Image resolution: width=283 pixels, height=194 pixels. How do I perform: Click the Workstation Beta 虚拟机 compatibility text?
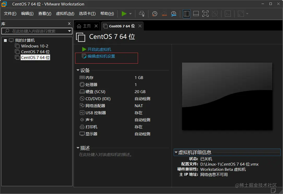pos(223,169)
